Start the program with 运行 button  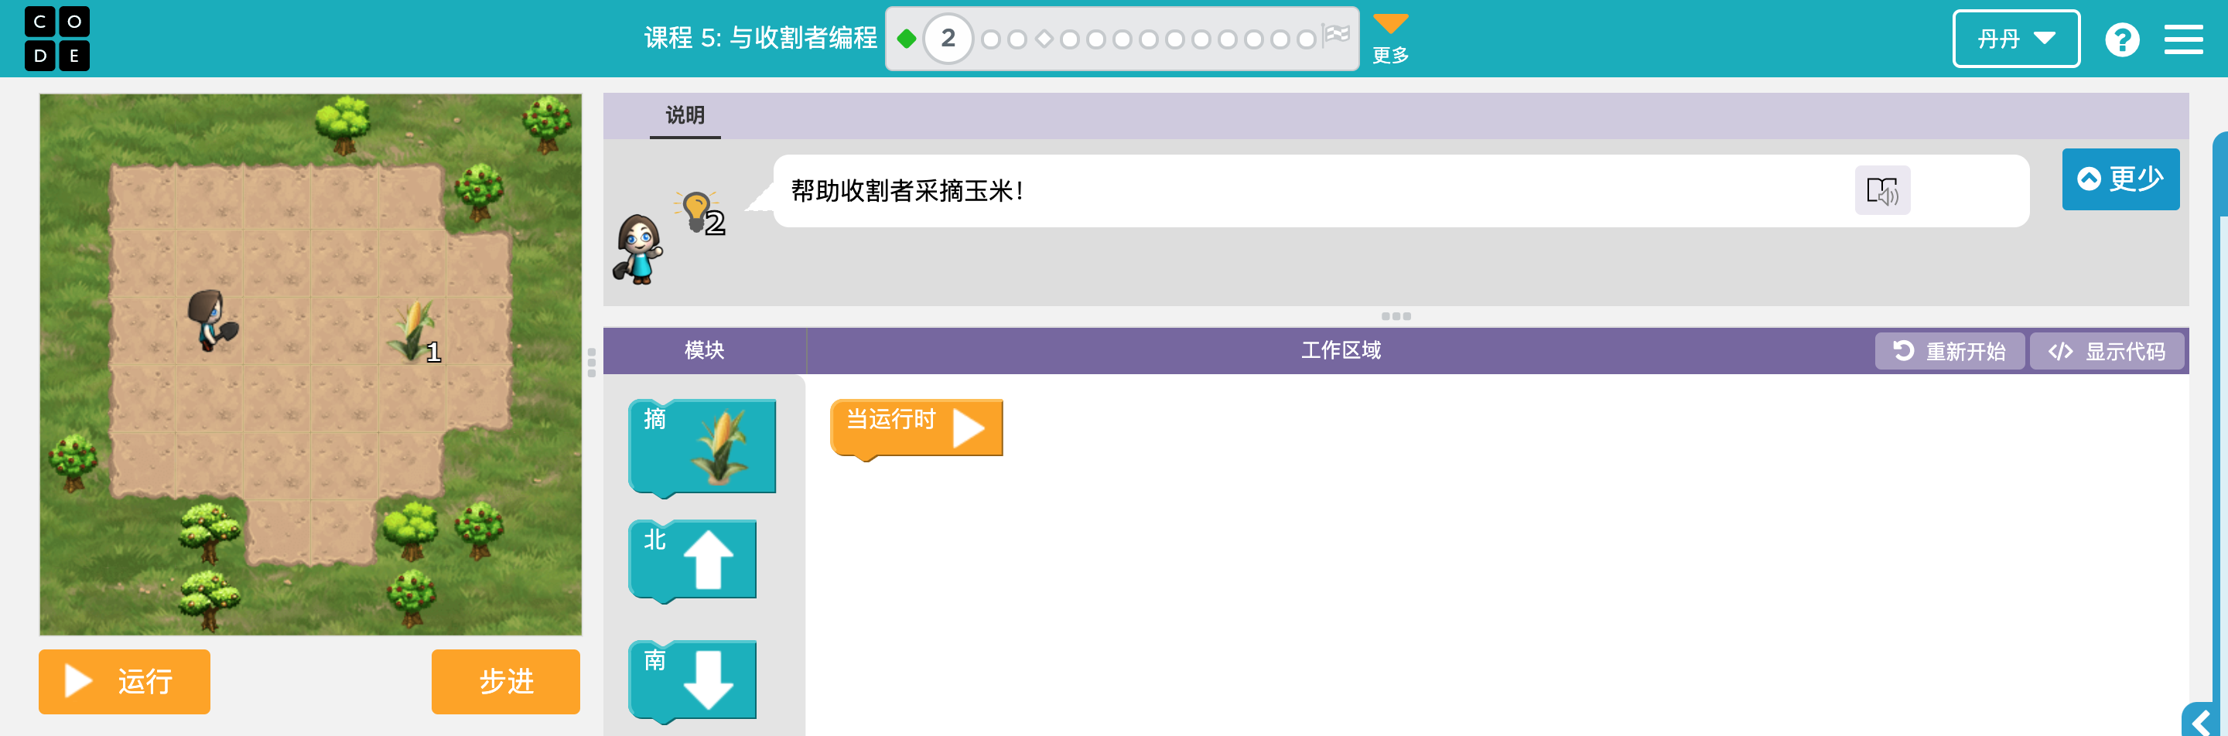(x=125, y=682)
